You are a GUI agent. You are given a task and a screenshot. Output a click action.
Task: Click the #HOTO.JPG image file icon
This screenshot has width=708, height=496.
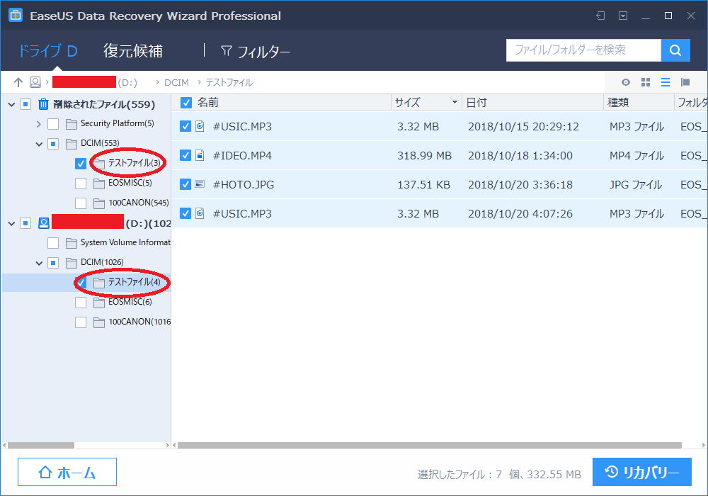click(x=200, y=184)
